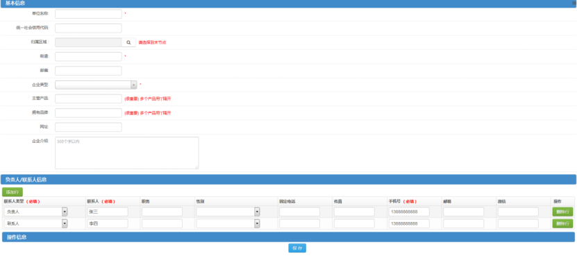
Task: Expand 联系人类型 dropdown showing 负责人
Action: (35, 212)
